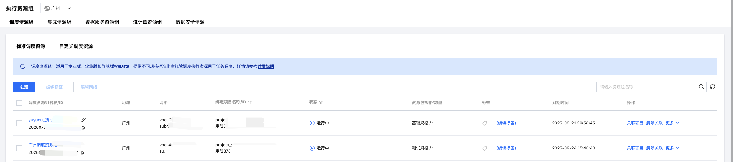Click the blue 创建 button
This screenshot has width=733, height=162.
24,87
